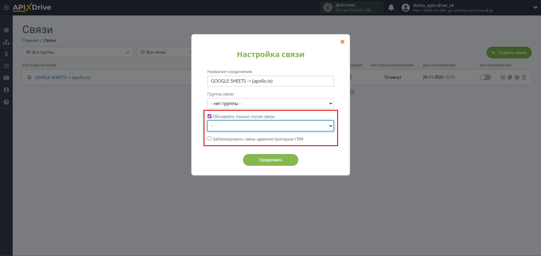This screenshot has height=256, width=541.
Task: Enable autoupdate toggle for GOOGLE SHEETS connection
Action: 485,77
